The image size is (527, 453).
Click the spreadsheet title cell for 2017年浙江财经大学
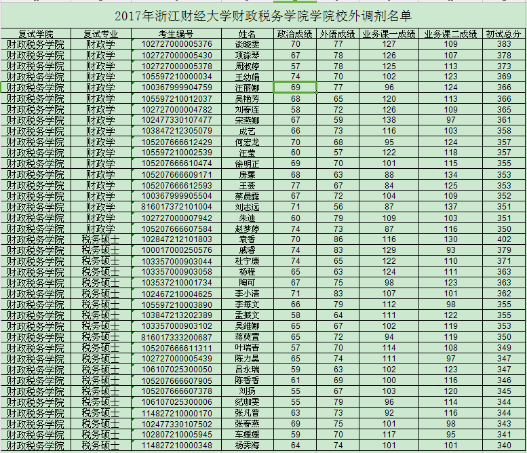pos(262,16)
